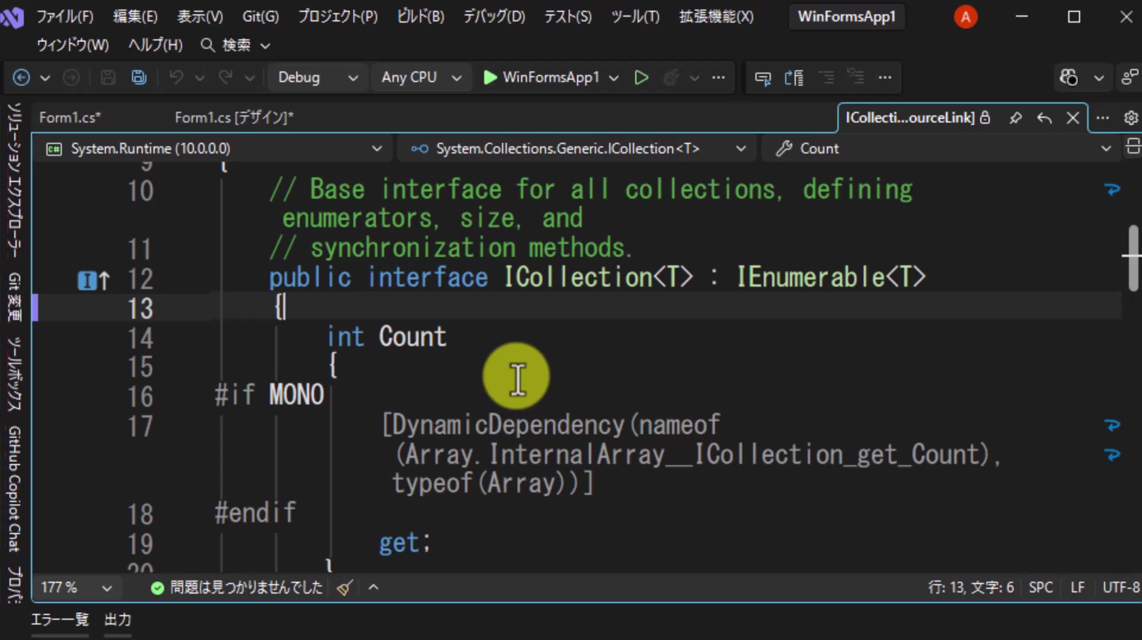Pin the ICollection SourceLink tab
This screenshot has width=1142, height=640.
point(1015,118)
